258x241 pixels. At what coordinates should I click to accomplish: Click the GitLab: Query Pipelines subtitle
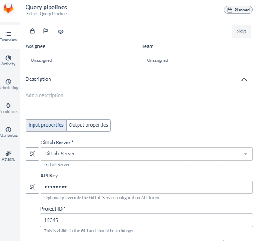(47, 14)
